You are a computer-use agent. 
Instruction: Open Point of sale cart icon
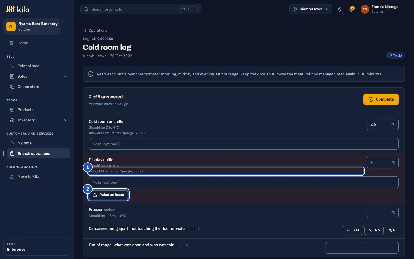(x=12, y=66)
